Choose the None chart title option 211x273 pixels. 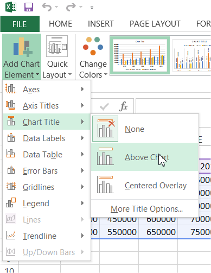click(135, 129)
